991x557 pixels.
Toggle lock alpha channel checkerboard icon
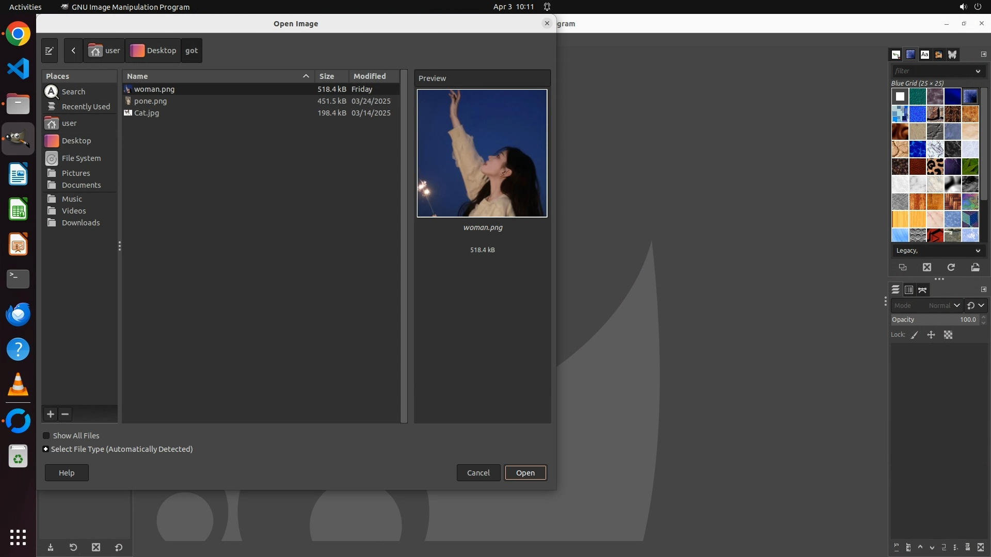[948, 335]
